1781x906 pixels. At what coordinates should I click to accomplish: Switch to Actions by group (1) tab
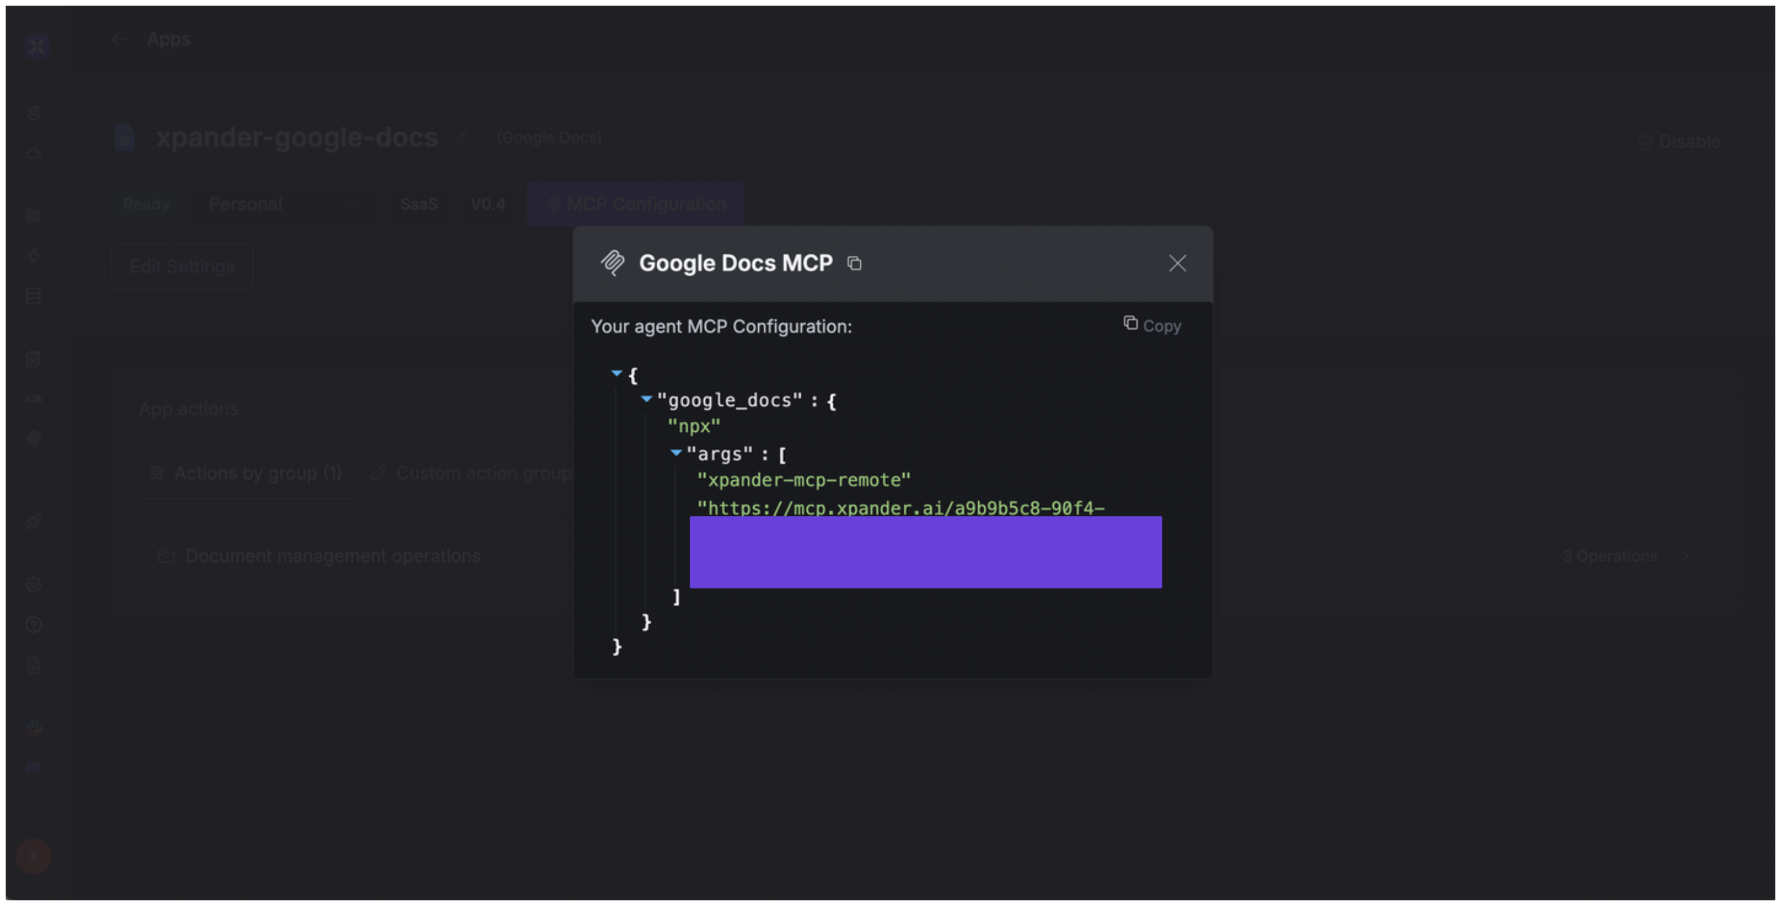(245, 473)
